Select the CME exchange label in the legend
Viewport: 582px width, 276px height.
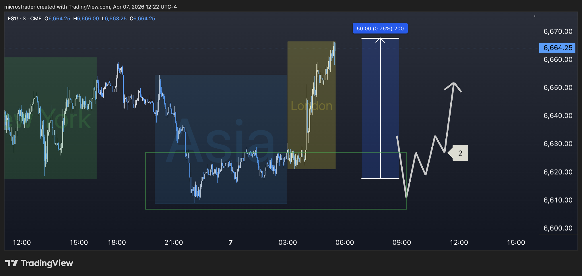point(36,19)
